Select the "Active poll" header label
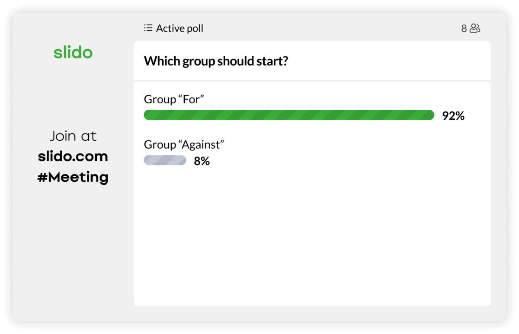The width and height of the screenshot is (519, 334). [179, 29]
